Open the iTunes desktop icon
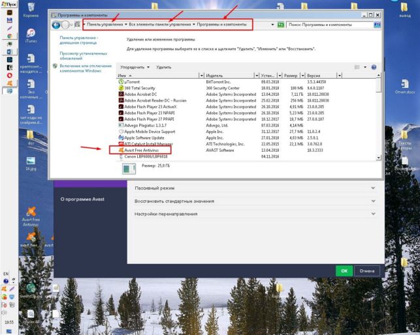The height and width of the screenshot is (335, 420). tap(31, 36)
